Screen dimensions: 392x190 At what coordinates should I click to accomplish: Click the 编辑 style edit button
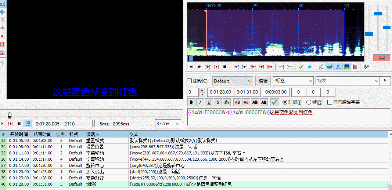tap(263, 81)
